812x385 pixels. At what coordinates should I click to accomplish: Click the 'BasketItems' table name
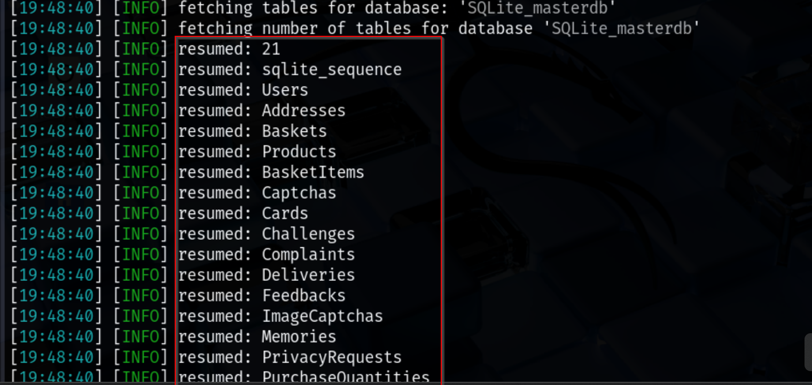[x=313, y=172]
